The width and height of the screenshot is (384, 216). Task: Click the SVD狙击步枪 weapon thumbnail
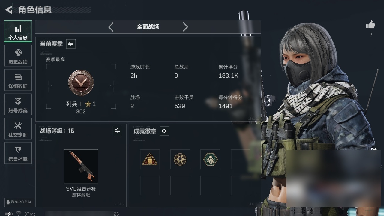pyautogui.click(x=81, y=166)
